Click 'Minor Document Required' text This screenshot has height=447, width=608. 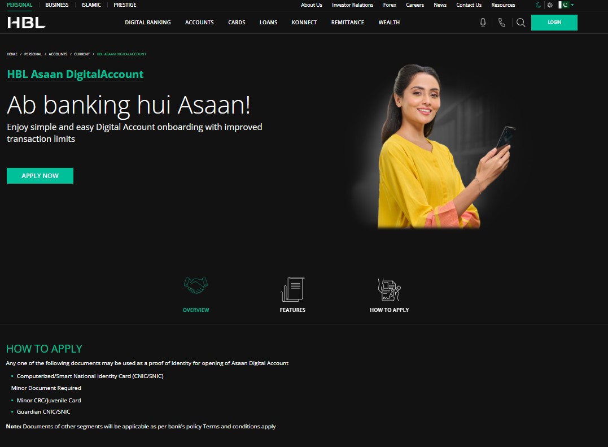[46, 388]
